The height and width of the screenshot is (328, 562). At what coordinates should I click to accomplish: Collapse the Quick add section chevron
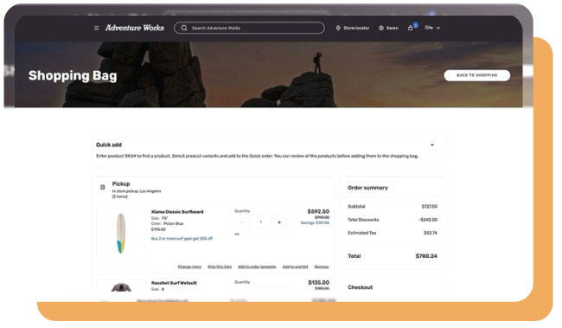(432, 145)
